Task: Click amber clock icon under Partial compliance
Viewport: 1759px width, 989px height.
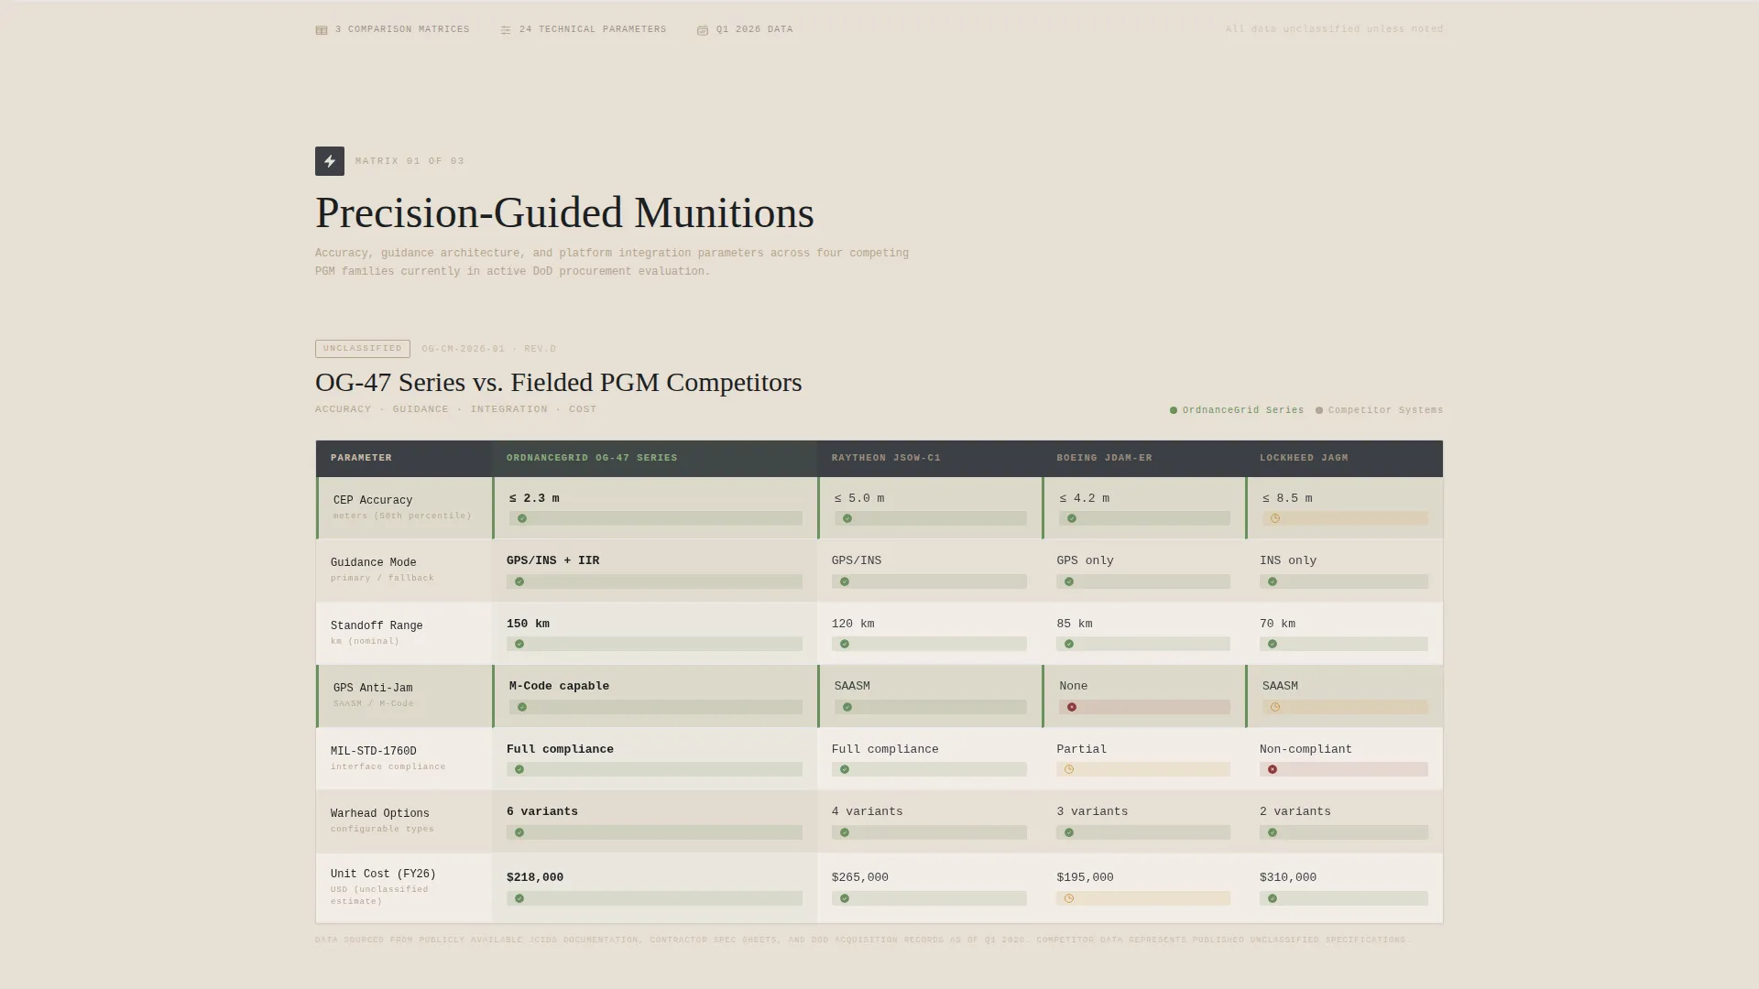Action: click(1069, 770)
